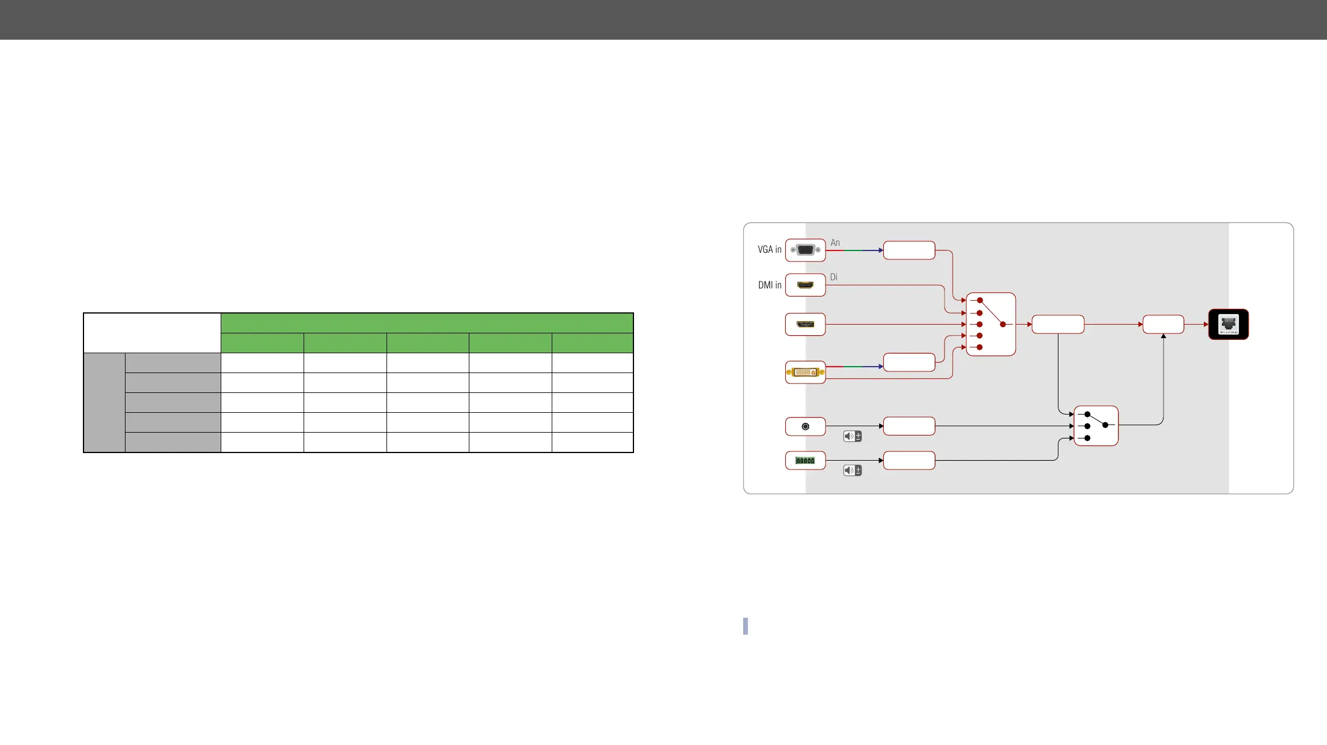Click the DVI input connector icon
This screenshot has height=745, width=1327.
click(805, 372)
